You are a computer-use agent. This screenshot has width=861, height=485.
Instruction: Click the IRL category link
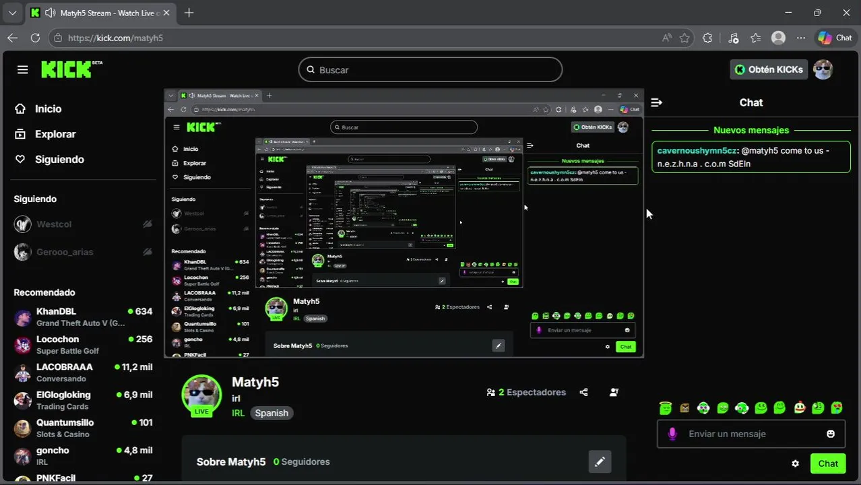(x=238, y=413)
